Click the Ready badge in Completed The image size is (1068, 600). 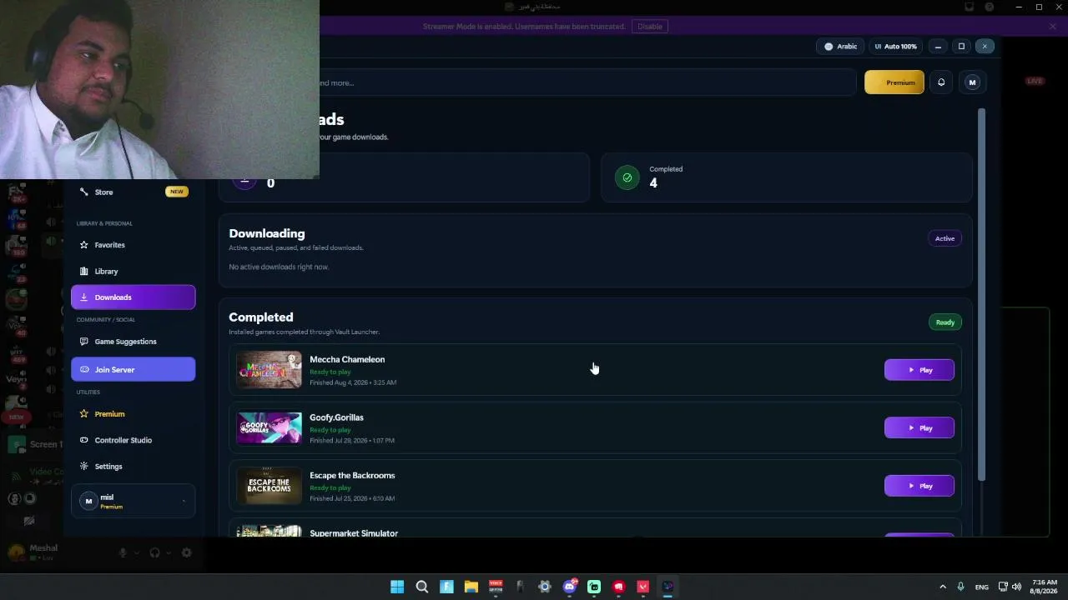(x=945, y=322)
